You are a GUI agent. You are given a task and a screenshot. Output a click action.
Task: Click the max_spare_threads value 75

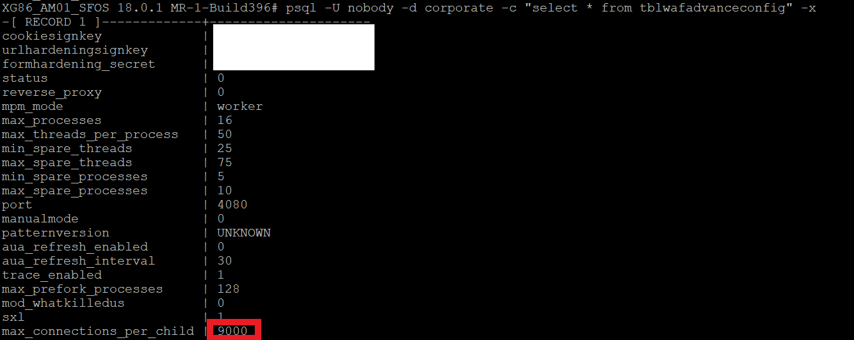click(x=225, y=162)
